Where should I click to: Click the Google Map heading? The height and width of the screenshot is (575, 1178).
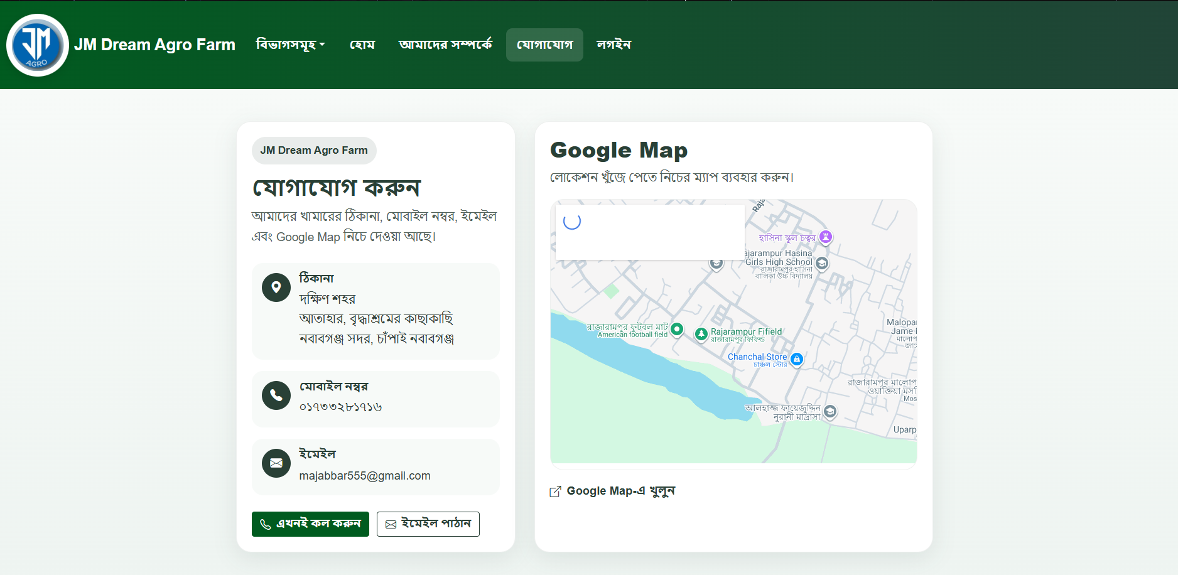coord(619,151)
